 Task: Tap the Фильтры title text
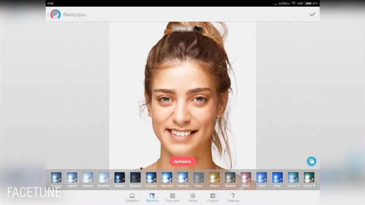point(74,15)
